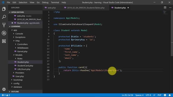Change language mode PHP
The width and height of the screenshot is (173, 97).
pos(159,95)
